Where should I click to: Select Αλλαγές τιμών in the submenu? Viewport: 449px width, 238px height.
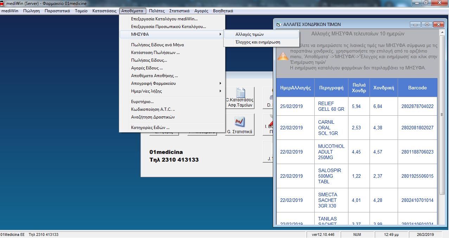(261, 34)
